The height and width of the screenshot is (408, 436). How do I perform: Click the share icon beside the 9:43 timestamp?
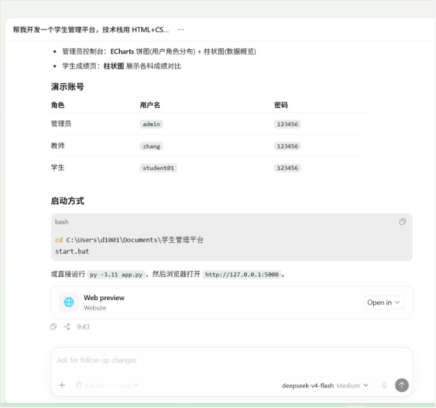click(67, 326)
